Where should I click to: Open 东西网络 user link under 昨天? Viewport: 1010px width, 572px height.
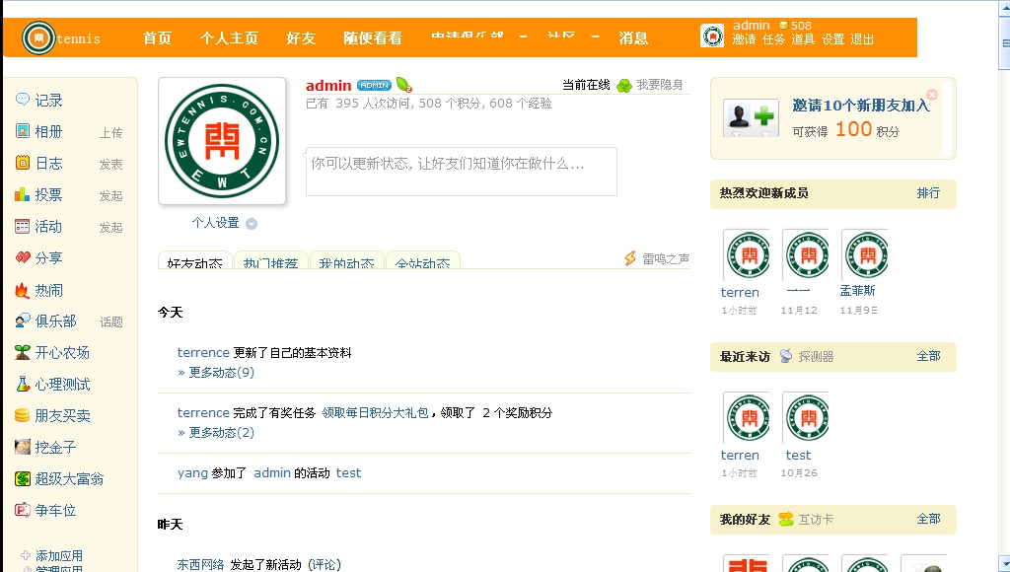(x=200, y=565)
